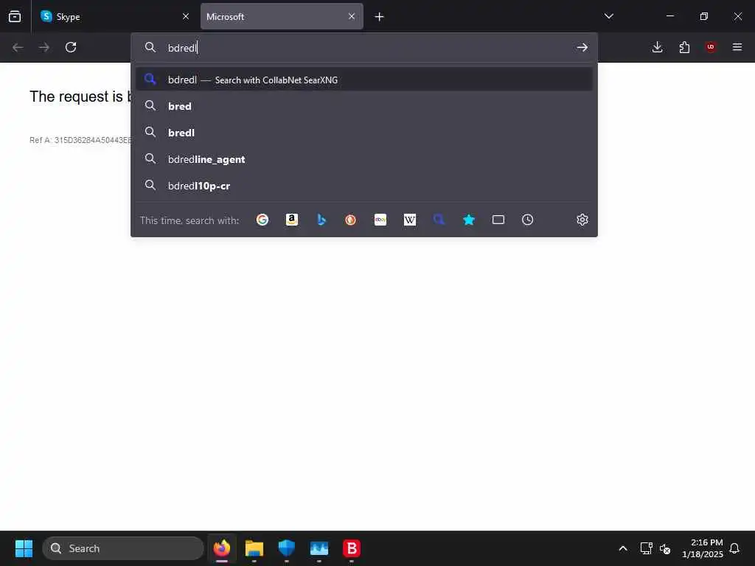Open the red B taskbar app
This screenshot has width=755, height=566.
(x=352, y=548)
